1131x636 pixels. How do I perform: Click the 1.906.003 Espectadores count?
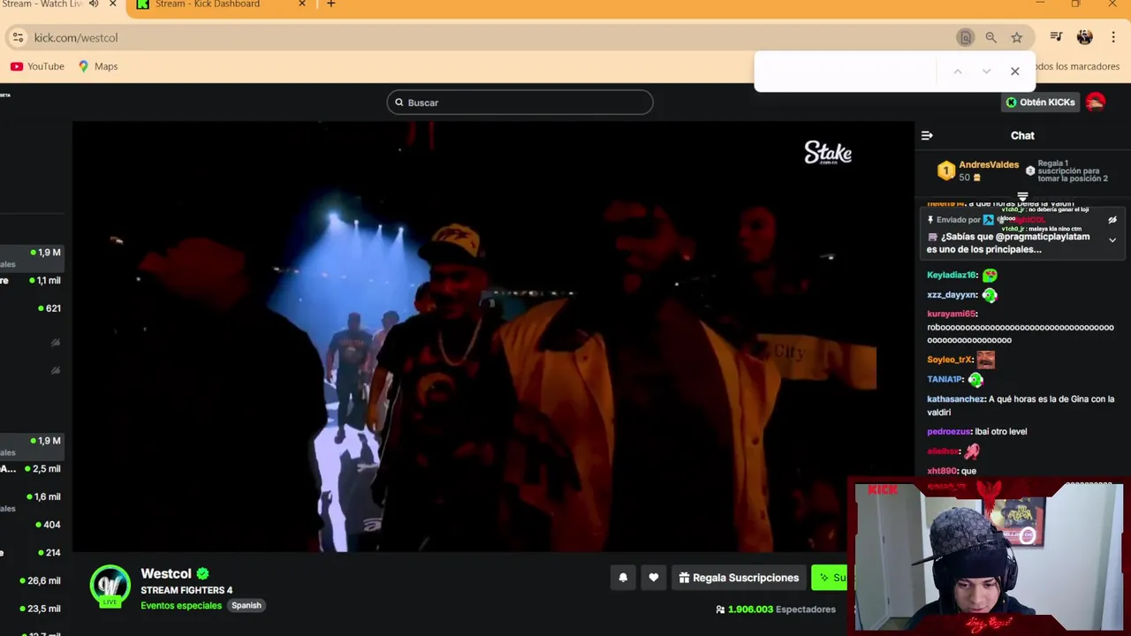776,609
